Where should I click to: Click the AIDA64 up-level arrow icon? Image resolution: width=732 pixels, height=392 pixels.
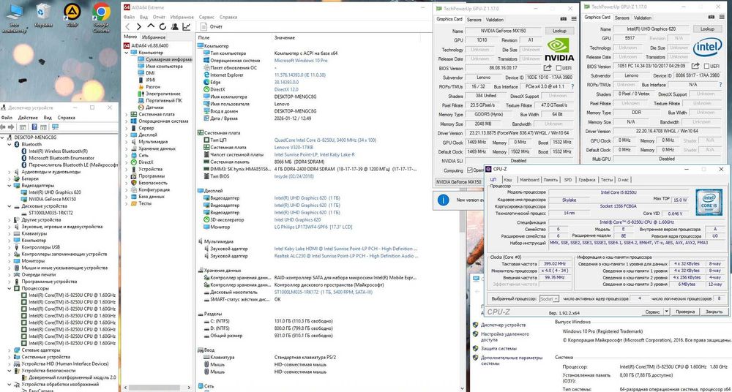tap(151, 26)
